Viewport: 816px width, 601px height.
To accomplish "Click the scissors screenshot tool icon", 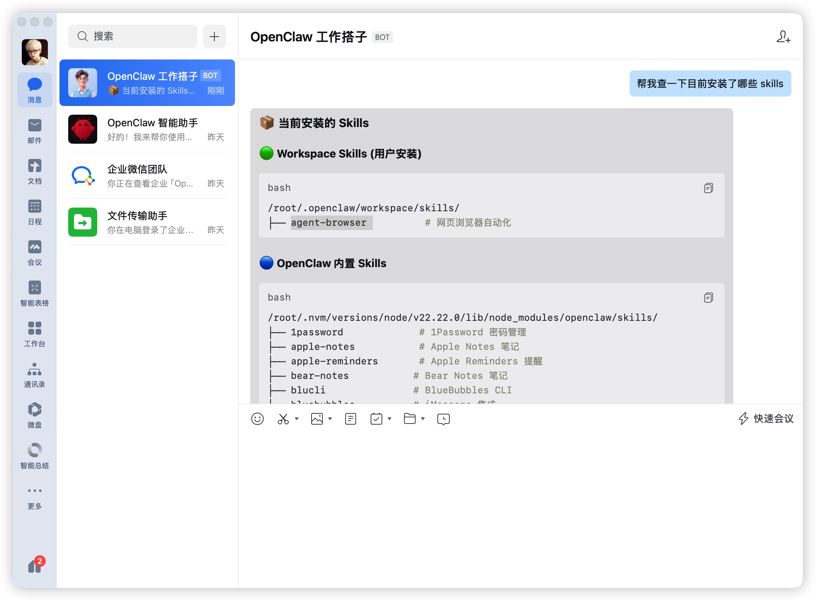I will [283, 419].
